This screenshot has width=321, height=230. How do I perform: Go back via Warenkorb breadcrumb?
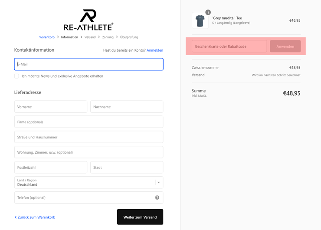[47, 37]
